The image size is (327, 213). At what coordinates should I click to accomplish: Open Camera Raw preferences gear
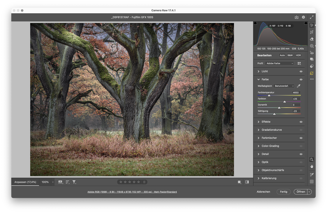tap(303, 17)
